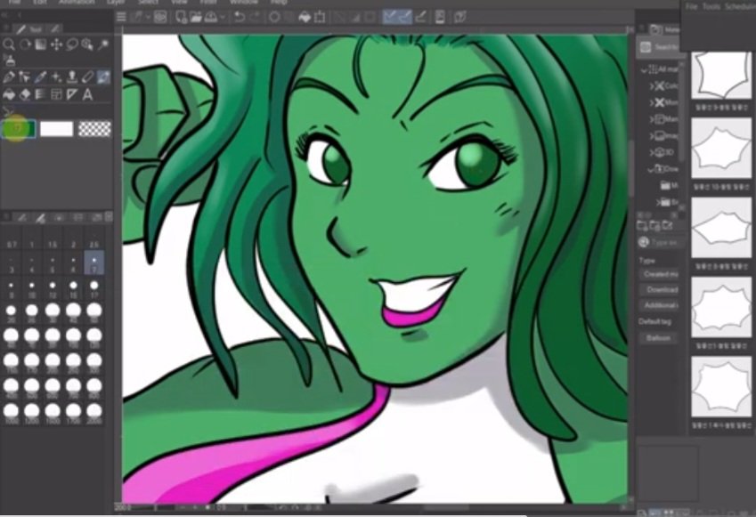Click the Balloon default tag button
The height and width of the screenshot is (517, 756).
pos(658,338)
